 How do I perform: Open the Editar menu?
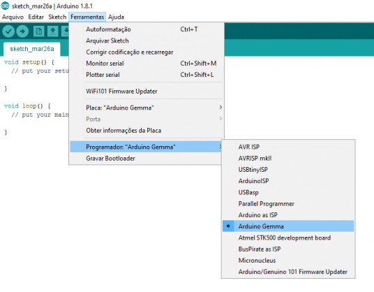pos(36,17)
